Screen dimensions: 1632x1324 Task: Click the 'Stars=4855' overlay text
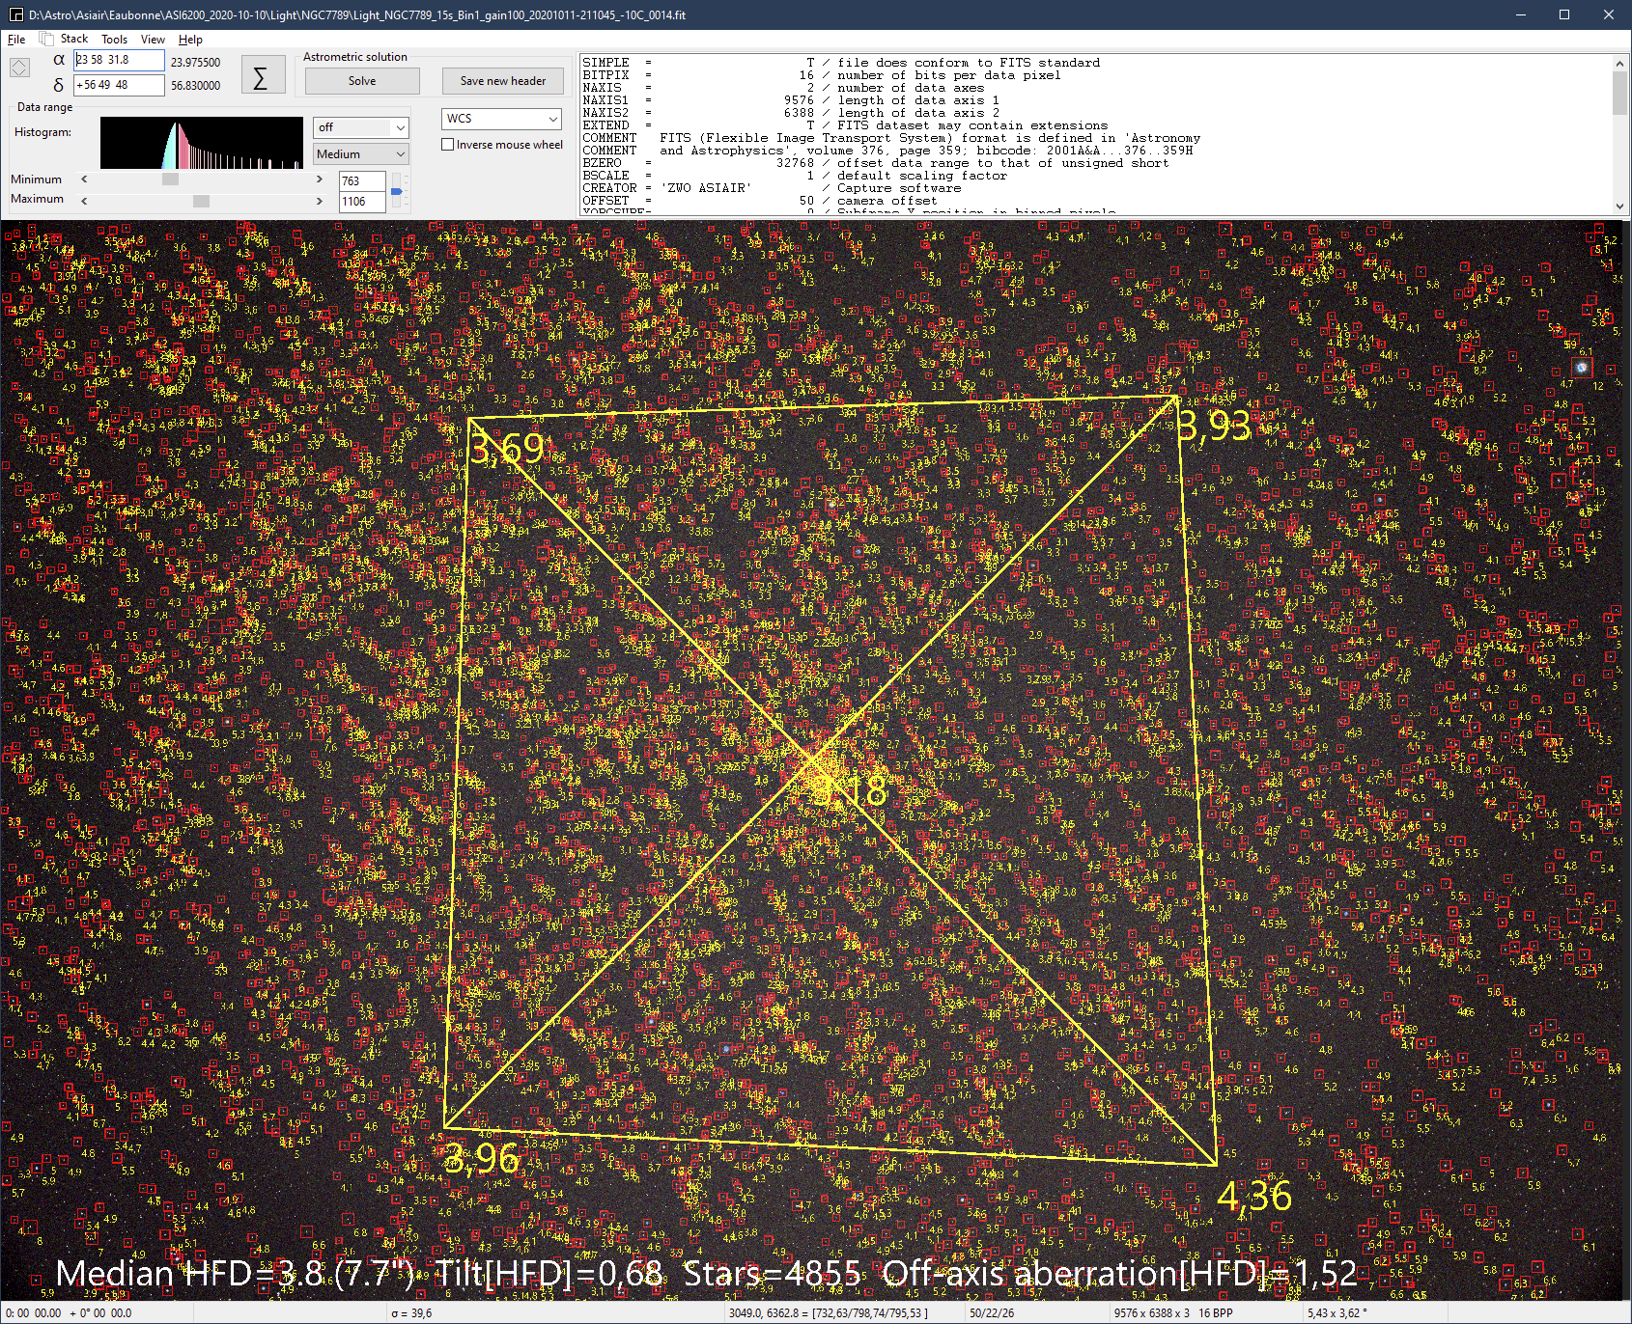pyautogui.click(x=773, y=1274)
